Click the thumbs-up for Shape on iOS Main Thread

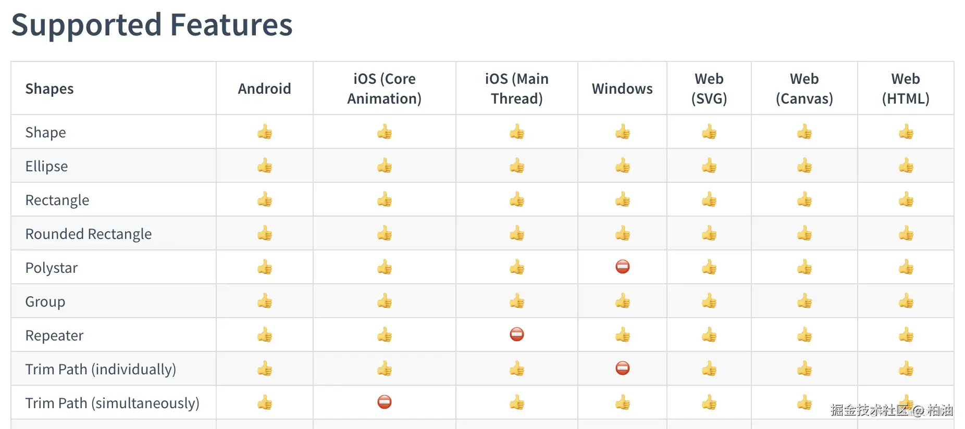516,132
